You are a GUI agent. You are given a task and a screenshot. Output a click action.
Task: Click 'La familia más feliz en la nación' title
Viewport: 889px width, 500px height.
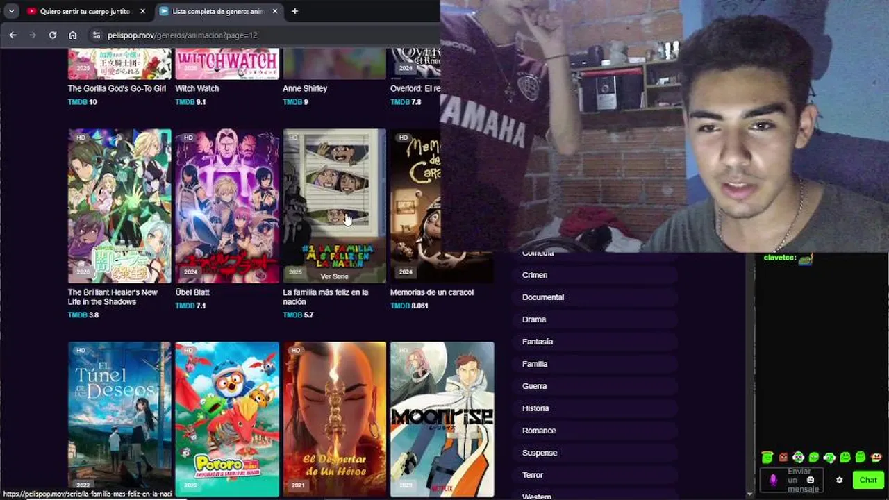click(x=325, y=297)
